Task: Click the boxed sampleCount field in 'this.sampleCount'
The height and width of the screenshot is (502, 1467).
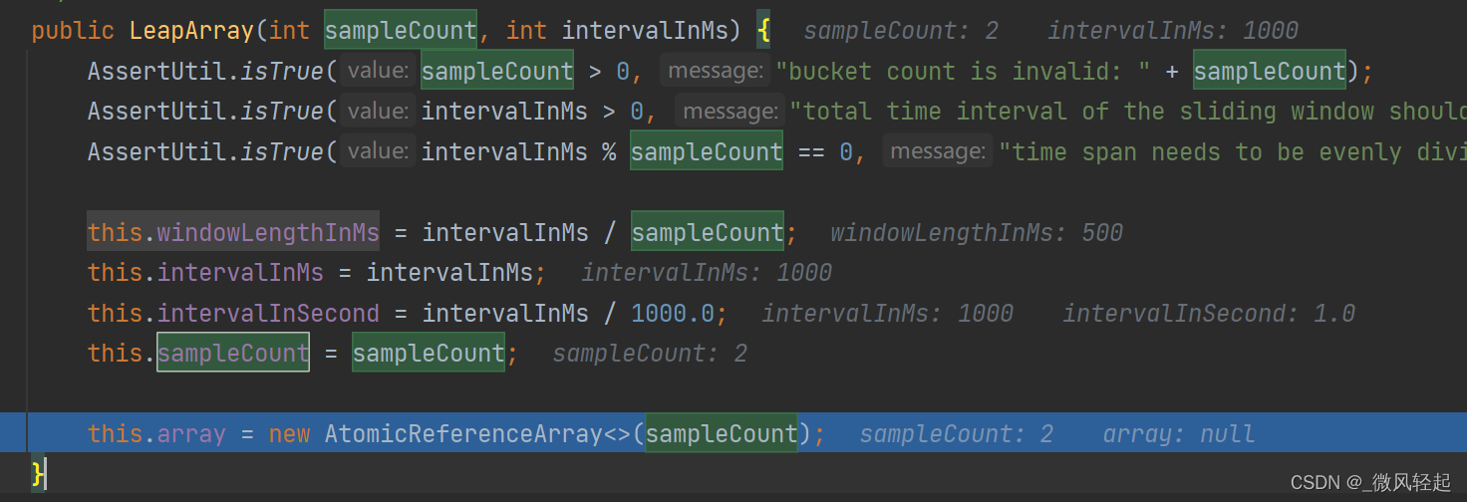Action: click(233, 354)
